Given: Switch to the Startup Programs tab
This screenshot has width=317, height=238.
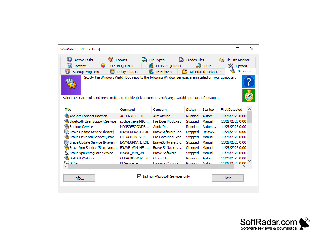Looking at the screenshot, I should 82,71.
